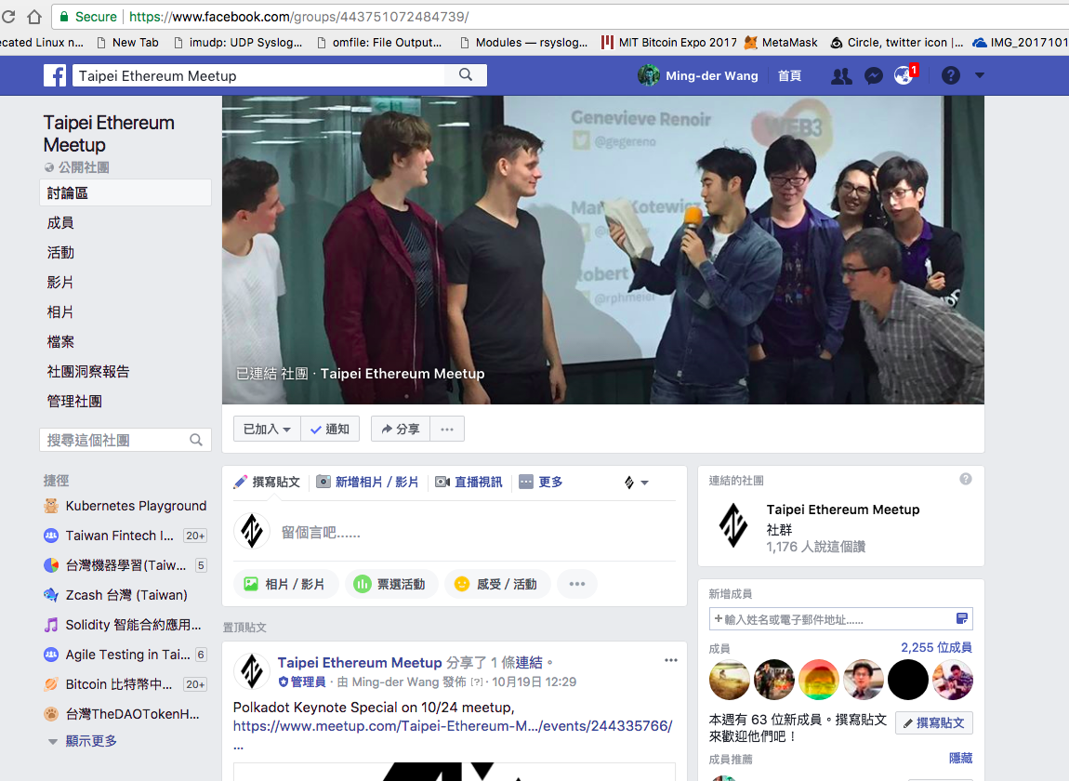Open friend requests icon
This screenshot has height=781, width=1069.
click(x=841, y=75)
